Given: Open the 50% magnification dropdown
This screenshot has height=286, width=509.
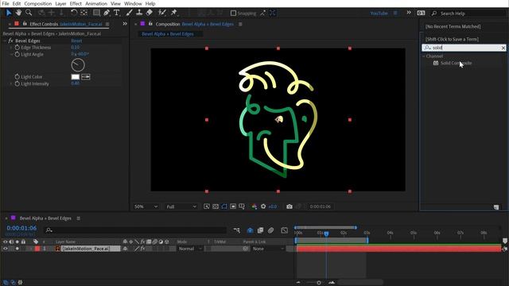Looking at the screenshot, I should (146, 207).
